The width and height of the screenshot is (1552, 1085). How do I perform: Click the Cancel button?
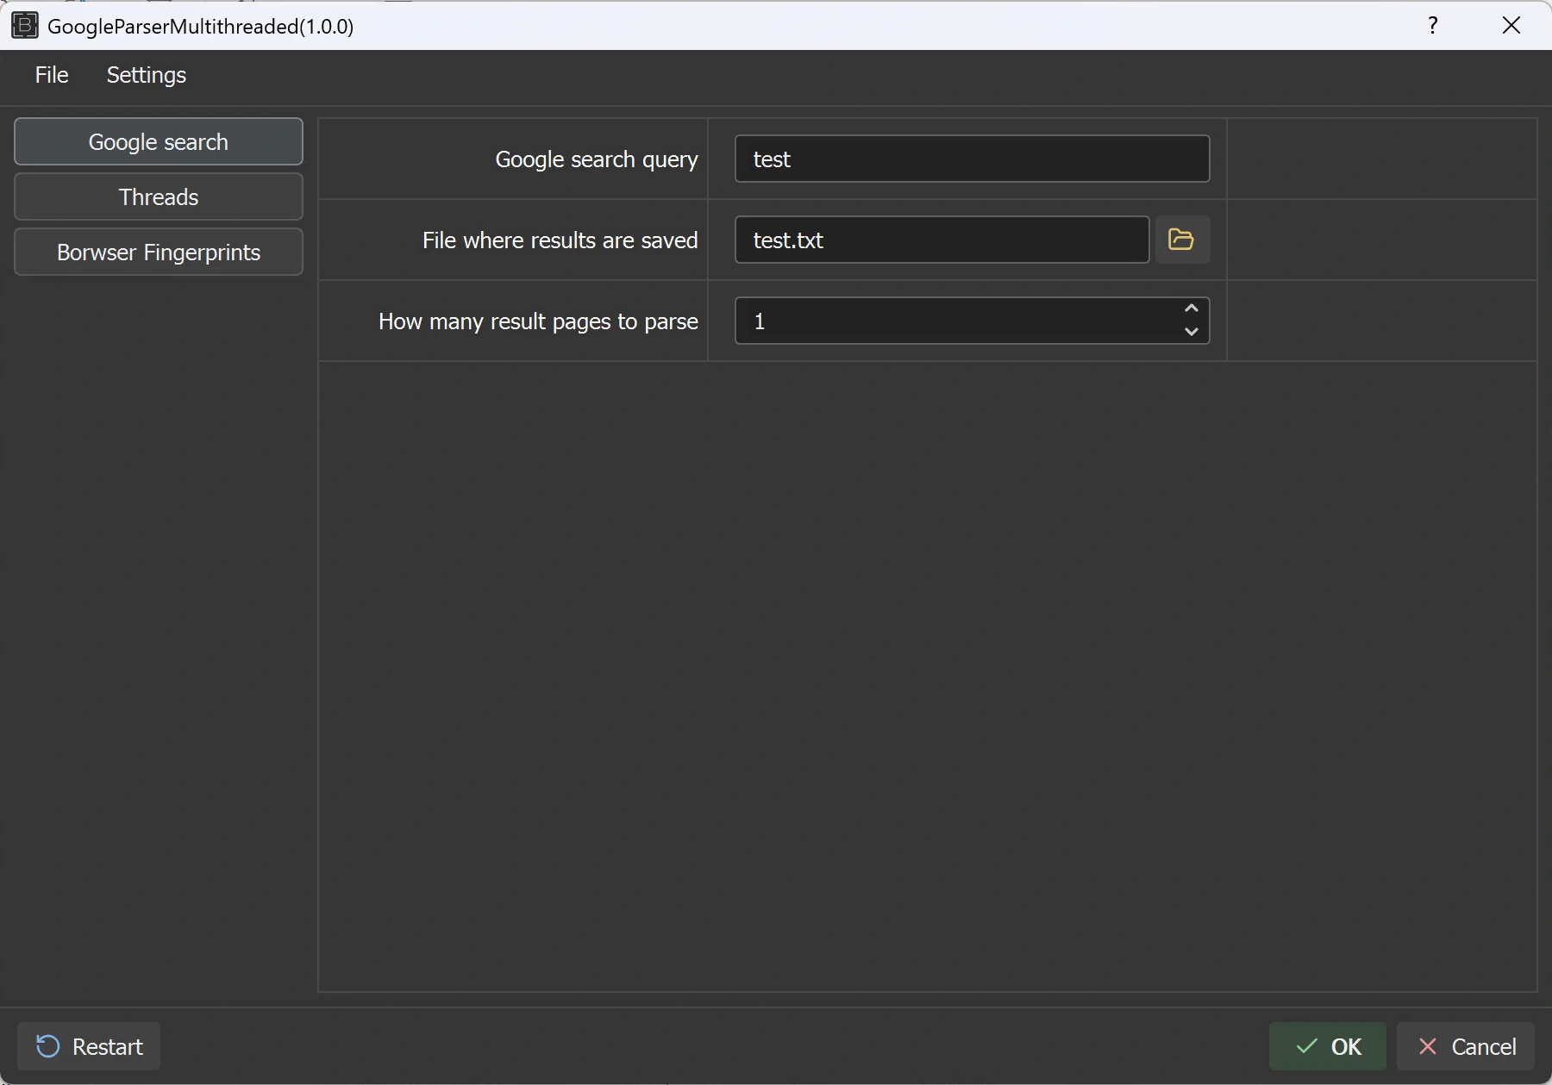pyautogui.click(x=1466, y=1046)
